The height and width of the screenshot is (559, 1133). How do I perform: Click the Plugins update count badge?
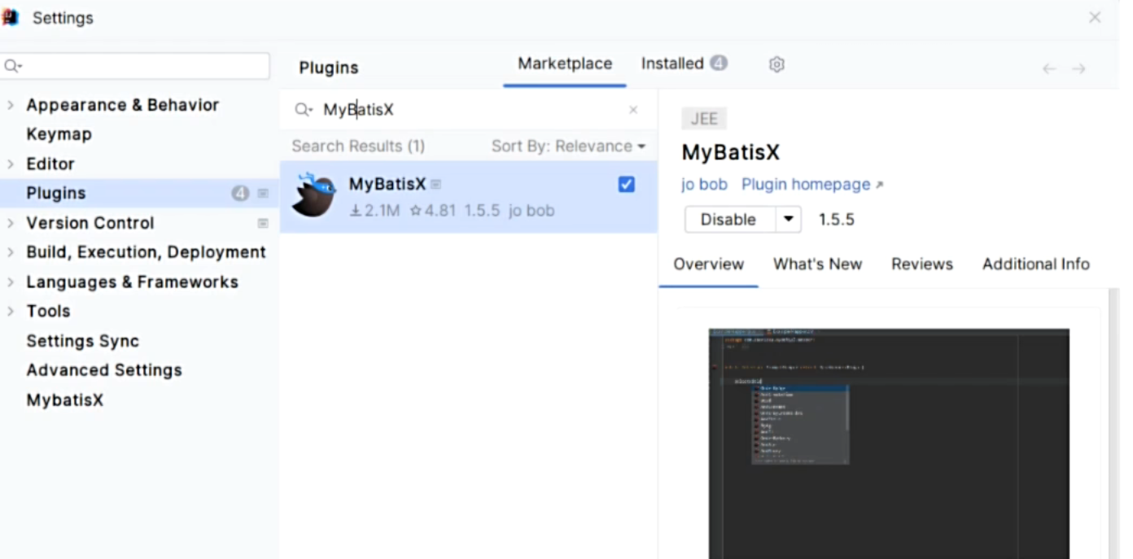point(240,194)
